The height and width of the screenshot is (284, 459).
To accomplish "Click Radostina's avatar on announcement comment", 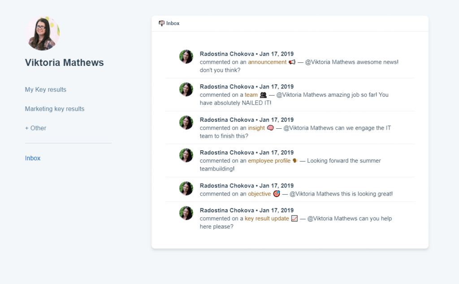I will point(186,57).
